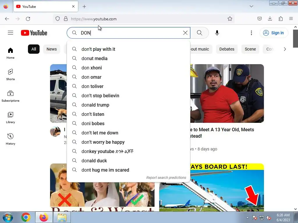Choose suggestion "don omar"

click(128, 77)
